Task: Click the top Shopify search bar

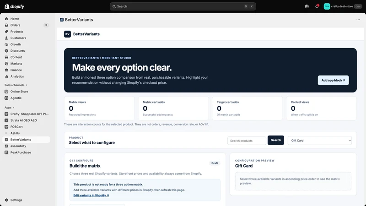Action: tap(183, 6)
